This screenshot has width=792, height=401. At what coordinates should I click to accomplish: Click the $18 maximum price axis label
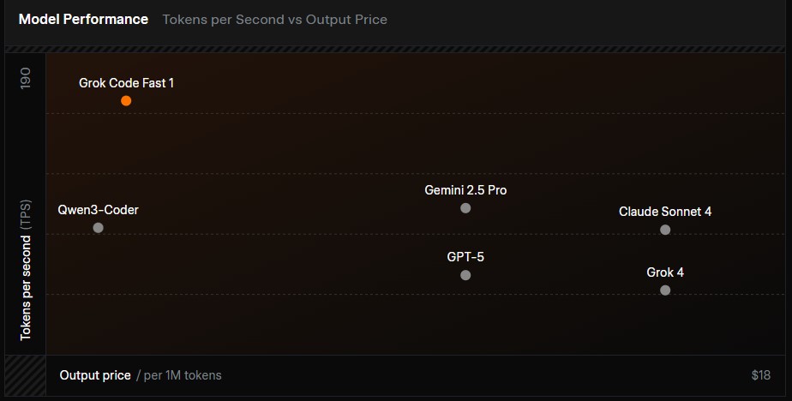pyautogui.click(x=760, y=375)
